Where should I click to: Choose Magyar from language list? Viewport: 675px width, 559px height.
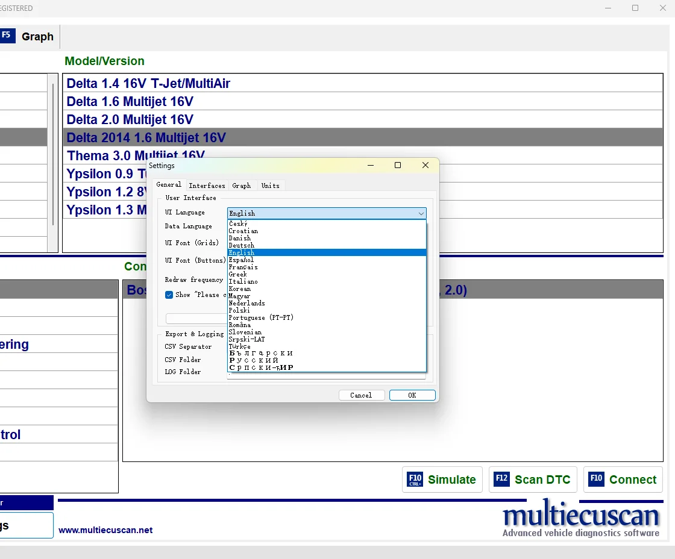327,296
